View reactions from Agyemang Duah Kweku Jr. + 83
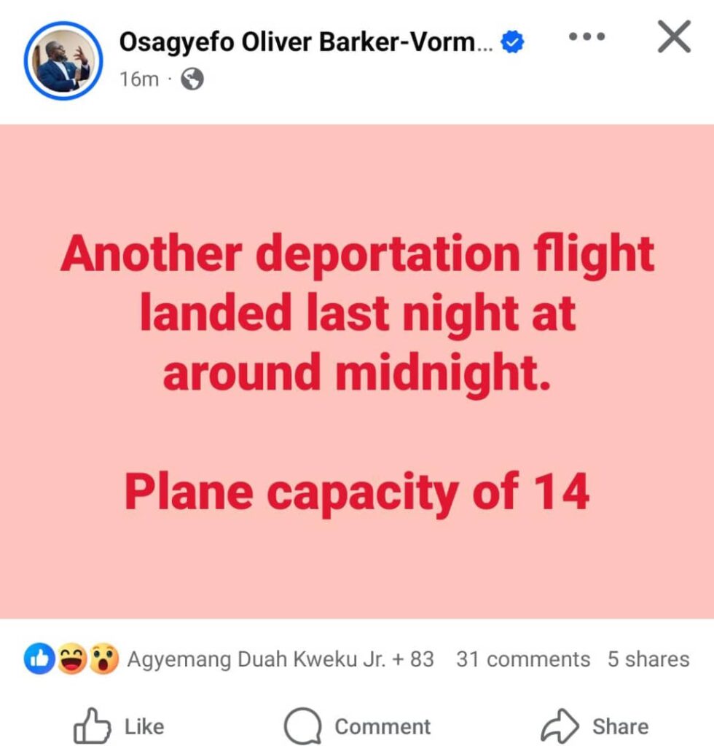The image size is (714, 746). click(280, 659)
